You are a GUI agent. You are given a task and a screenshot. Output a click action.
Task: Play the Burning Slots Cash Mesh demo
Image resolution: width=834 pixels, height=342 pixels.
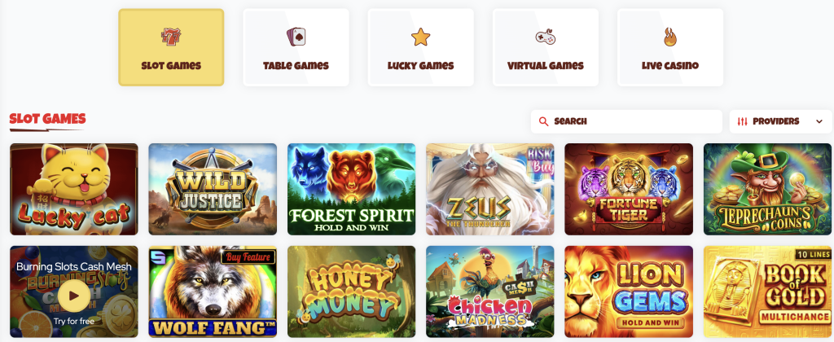click(74, 296)
